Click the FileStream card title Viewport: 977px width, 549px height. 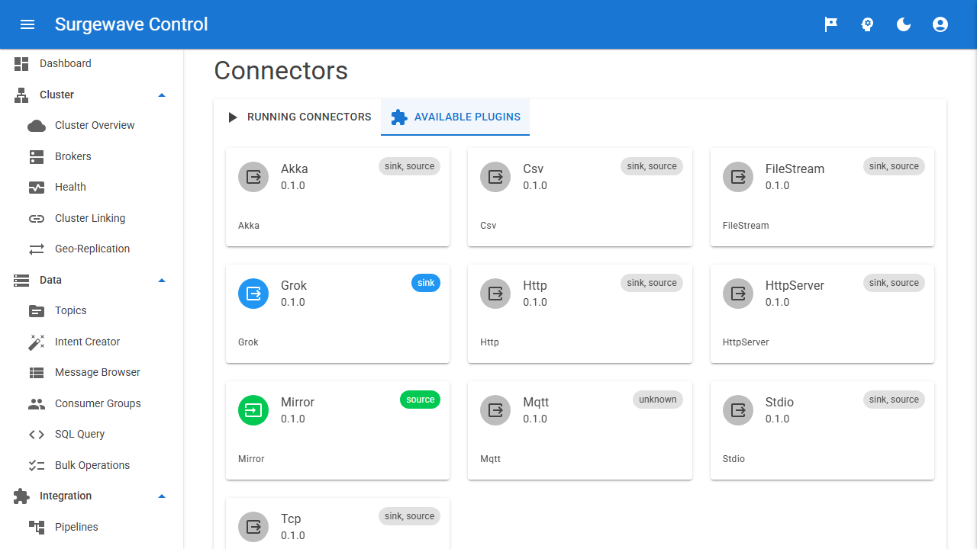tap(795, 169)
